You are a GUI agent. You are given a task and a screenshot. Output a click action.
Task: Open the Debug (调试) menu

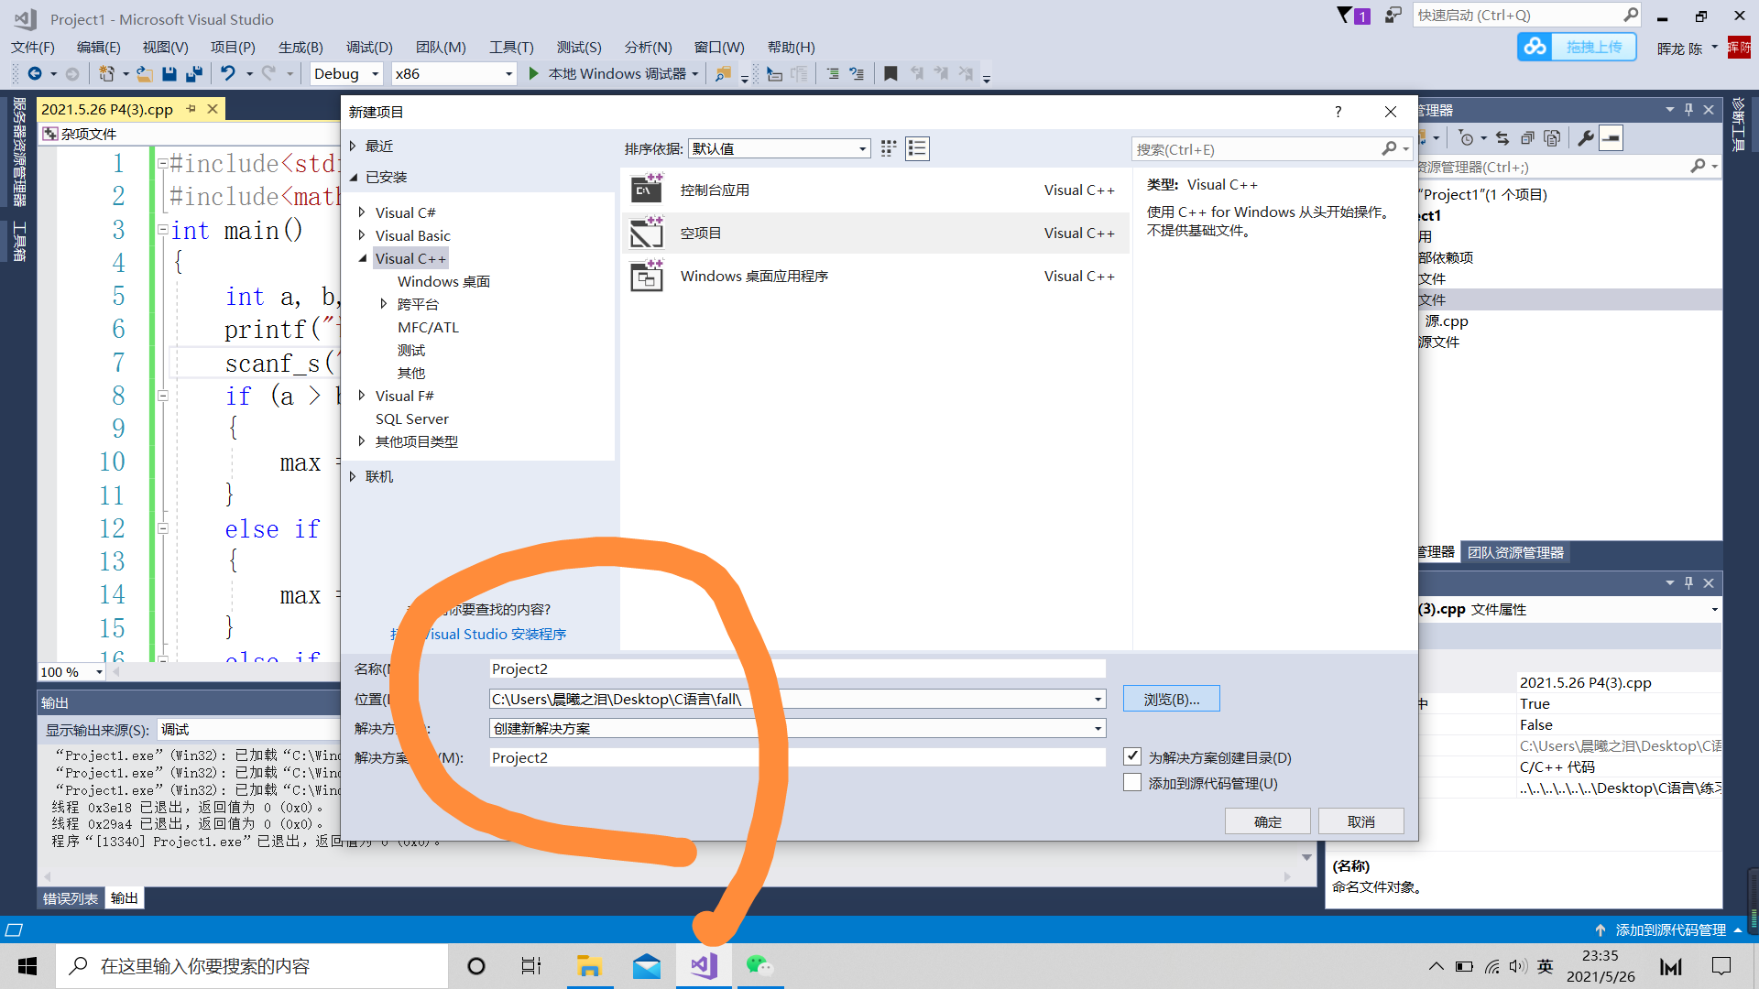[x=369, y=47]
